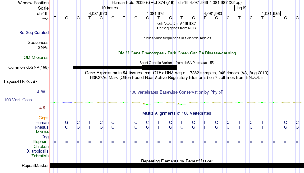304x173 pixels.
Task: Click the thin dbSNP variant bar
Action: [x=108, y=68]
